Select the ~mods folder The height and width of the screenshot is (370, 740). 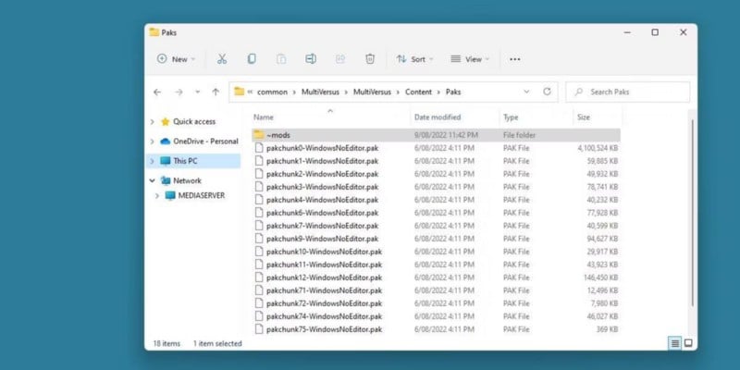pos(277,135)
